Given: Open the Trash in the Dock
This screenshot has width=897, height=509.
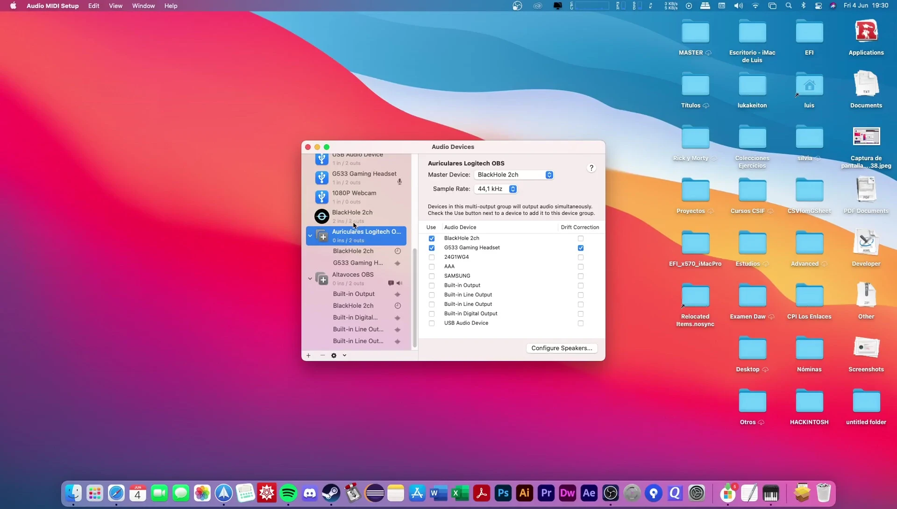Looking at the screenshot, I should click(x=824, y=493).
